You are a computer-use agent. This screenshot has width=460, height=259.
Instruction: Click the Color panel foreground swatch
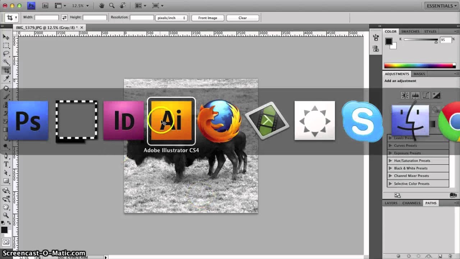[x=388, y=41]
